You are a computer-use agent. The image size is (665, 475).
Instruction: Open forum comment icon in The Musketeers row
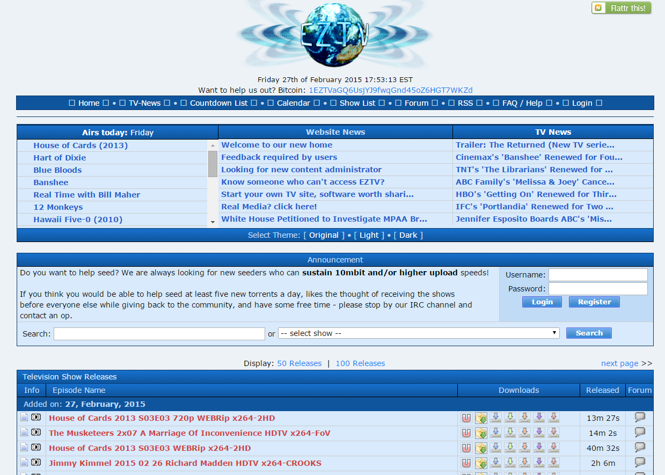coord(640,432)
